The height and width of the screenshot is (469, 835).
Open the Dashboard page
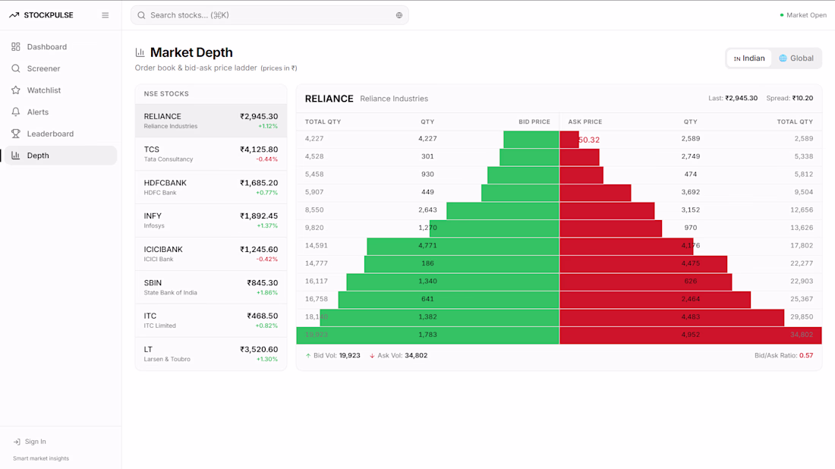pyautogui.click(x=61, y=47)
